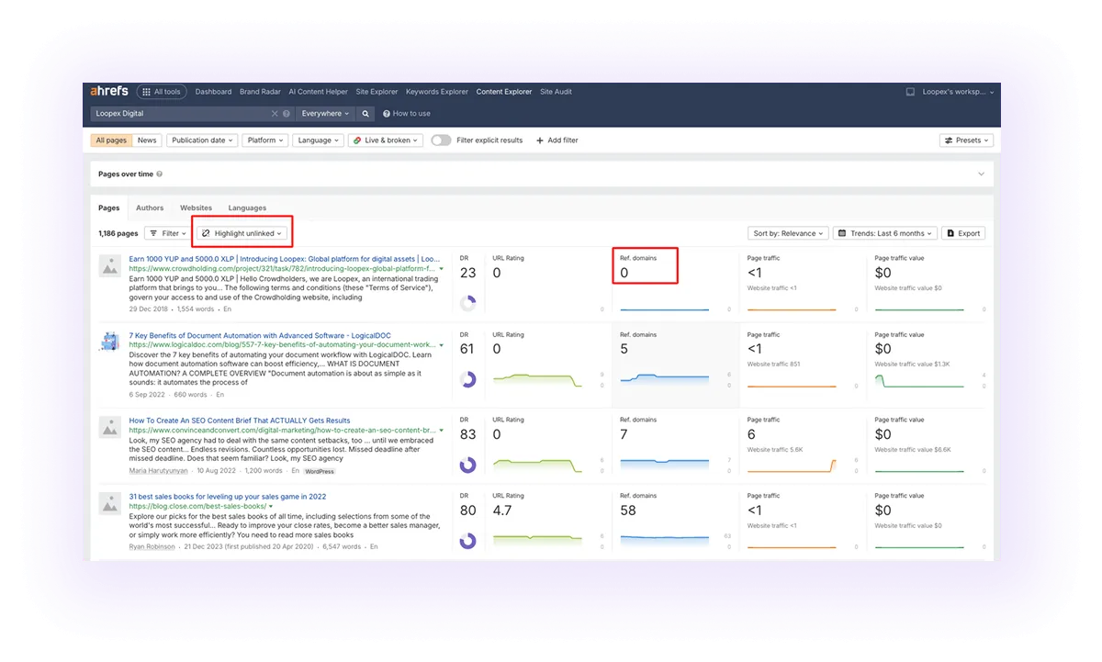Click the DR 23 donut chart
This screenshot has width=1102, height=662.
pos(467,303)
